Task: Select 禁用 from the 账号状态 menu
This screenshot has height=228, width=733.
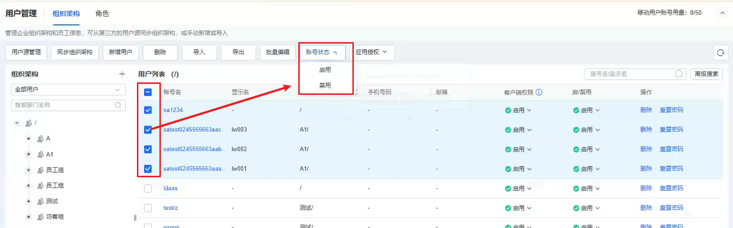Action: (x=325, y=85)
